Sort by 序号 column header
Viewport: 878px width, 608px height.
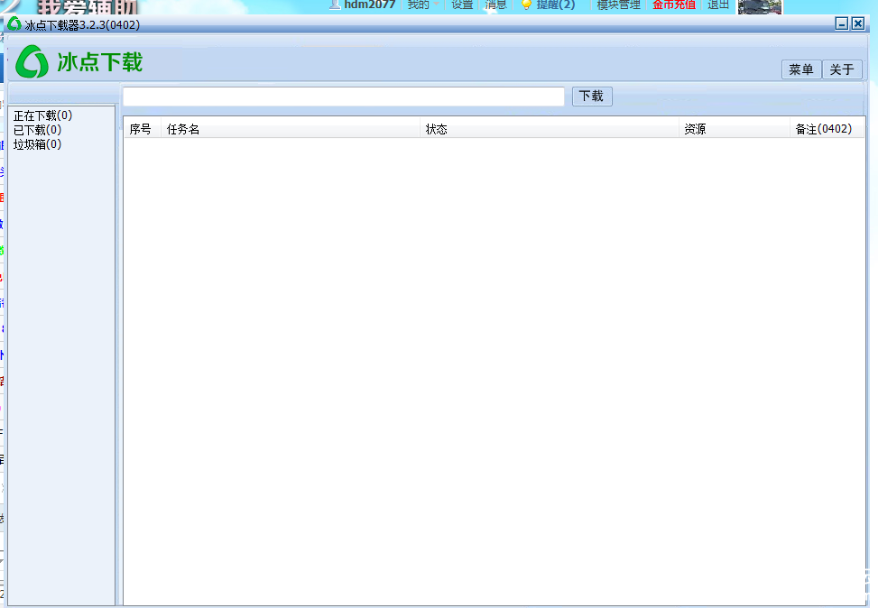pos(143,129)
